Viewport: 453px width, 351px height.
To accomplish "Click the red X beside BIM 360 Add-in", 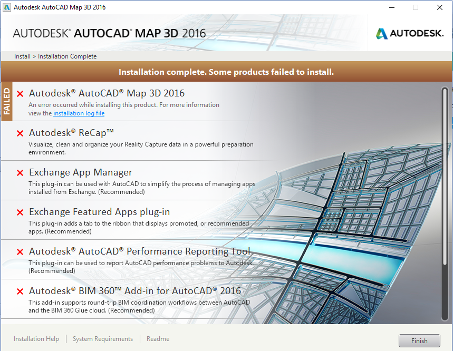I will [20, 291].
